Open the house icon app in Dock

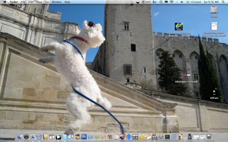click(110, 137)
